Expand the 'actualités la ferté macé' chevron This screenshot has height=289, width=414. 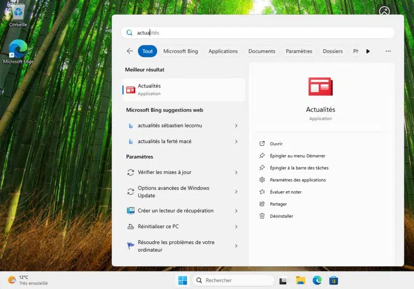tap(236, 141)
